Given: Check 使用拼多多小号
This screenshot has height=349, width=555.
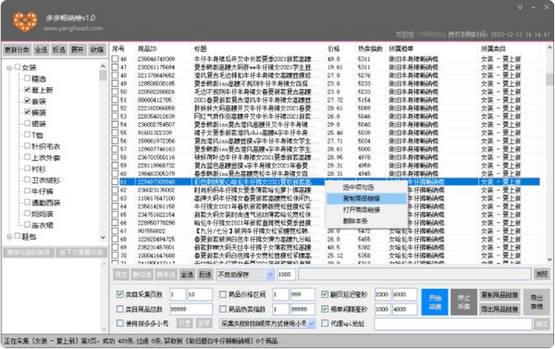Looking at the screenshot, I should (119, 323).
